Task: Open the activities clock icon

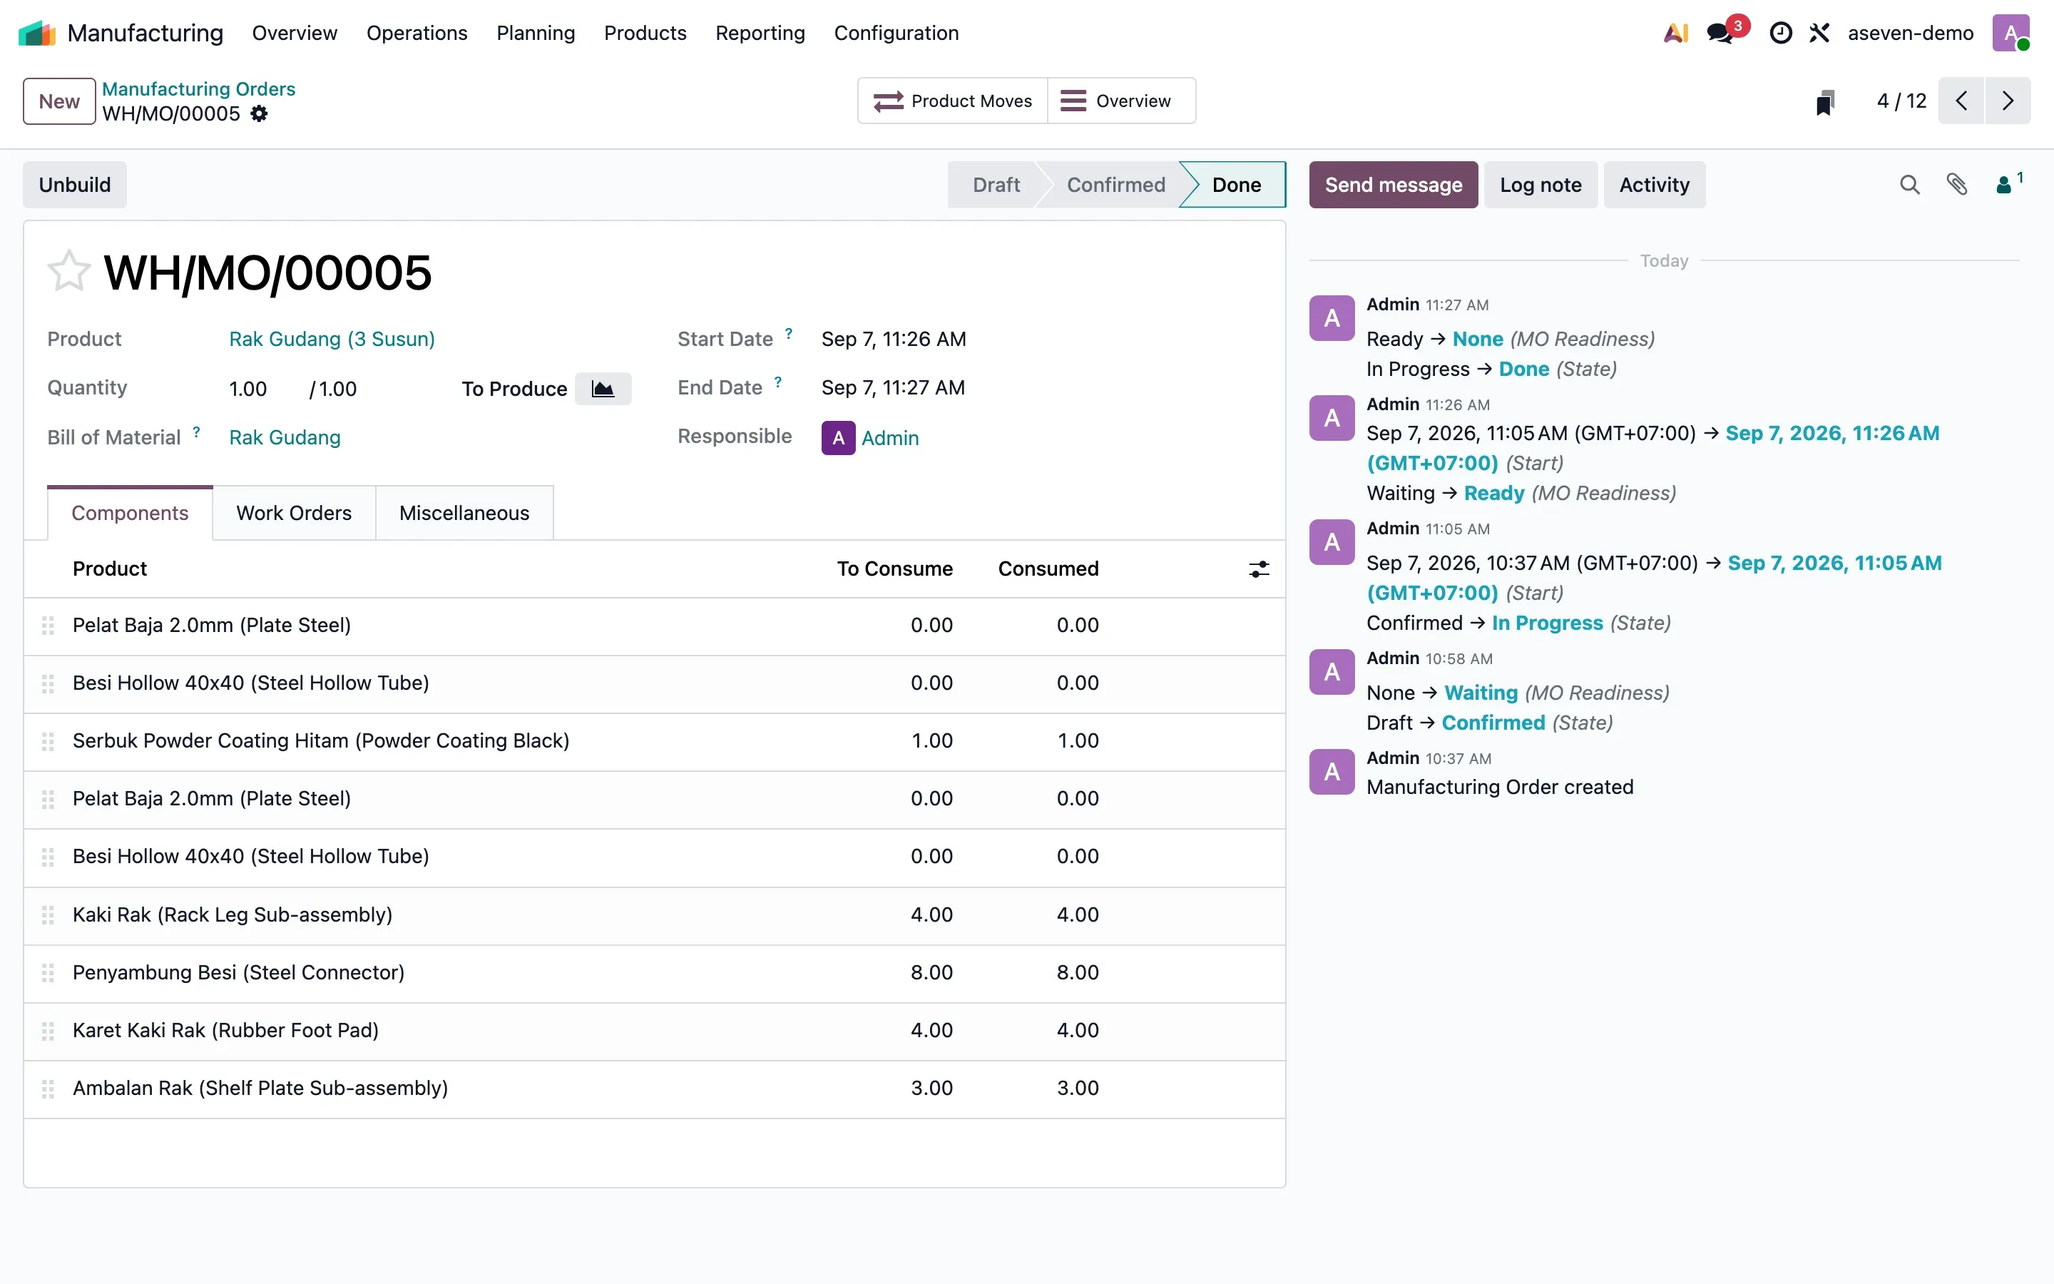Action: coord(1781,33)
